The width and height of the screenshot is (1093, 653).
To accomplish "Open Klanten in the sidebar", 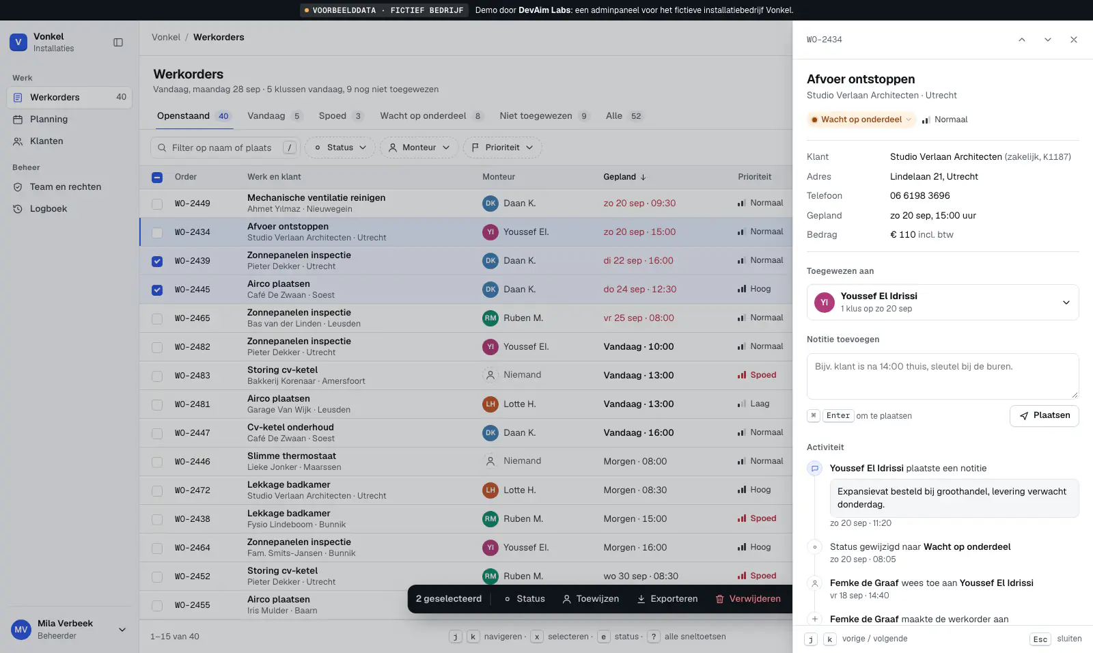I will click(69, 141).
